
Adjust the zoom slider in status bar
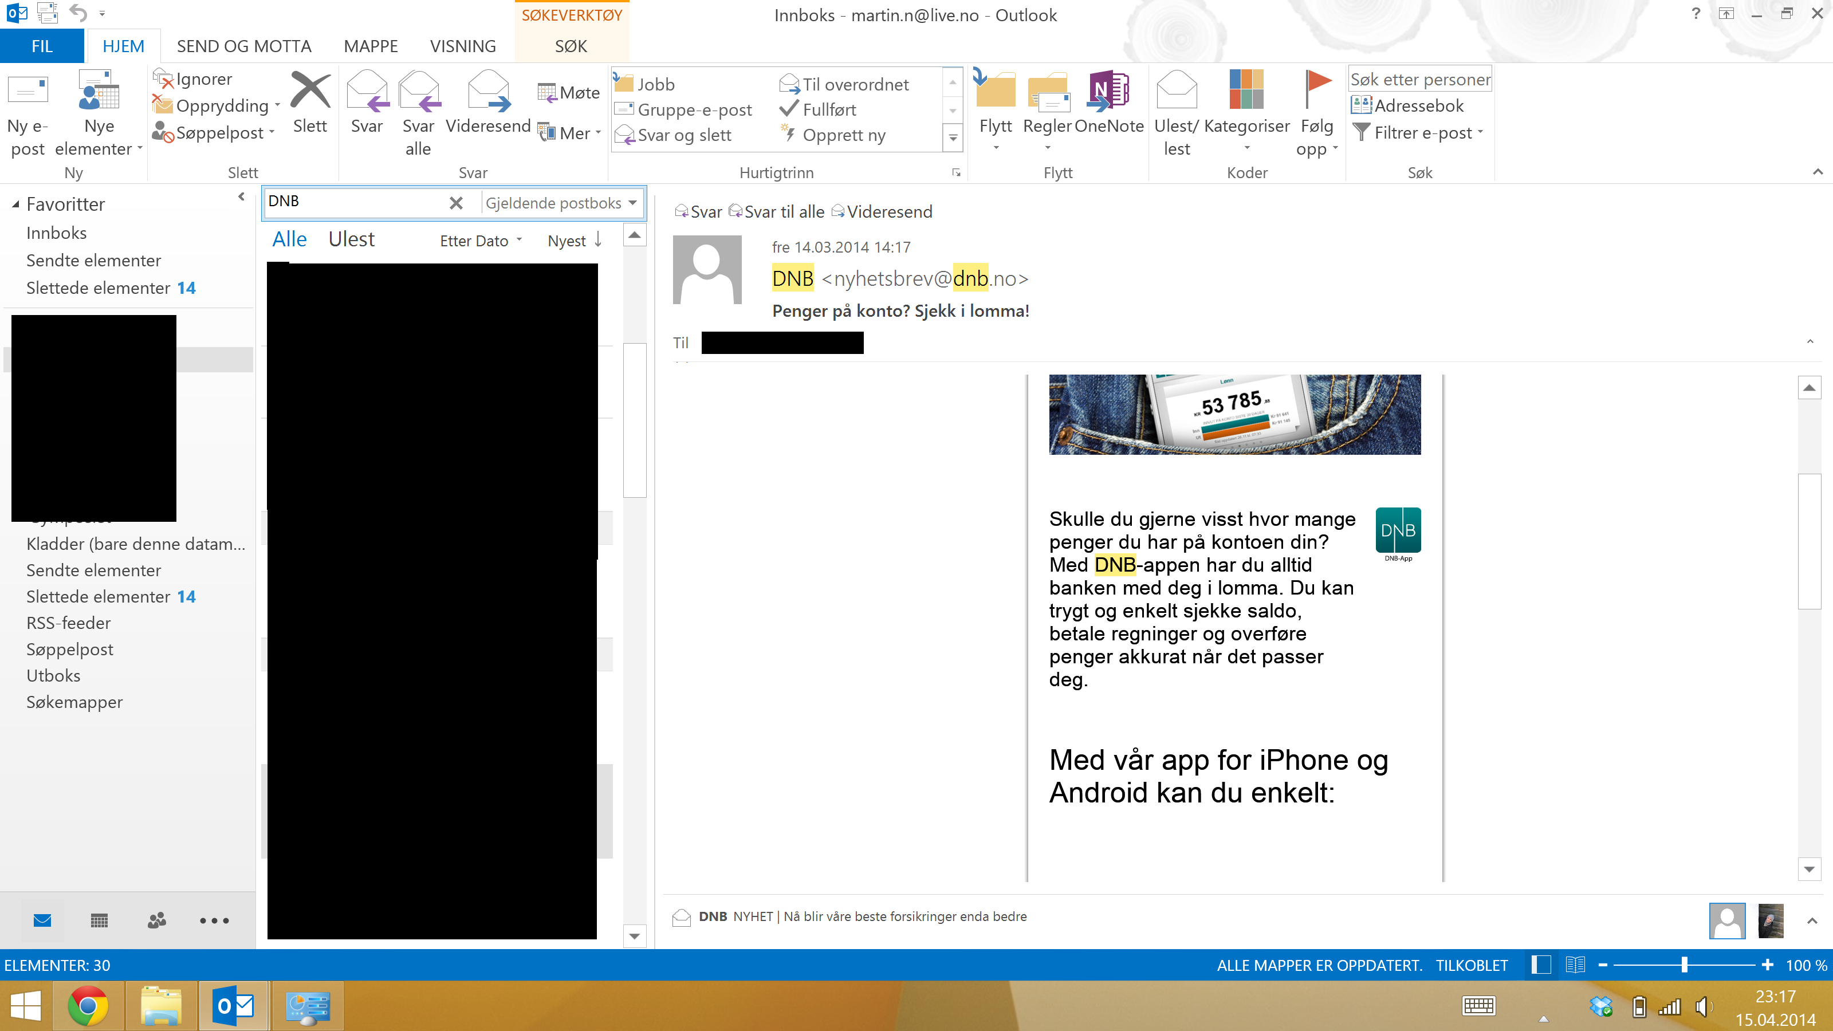1684,965
